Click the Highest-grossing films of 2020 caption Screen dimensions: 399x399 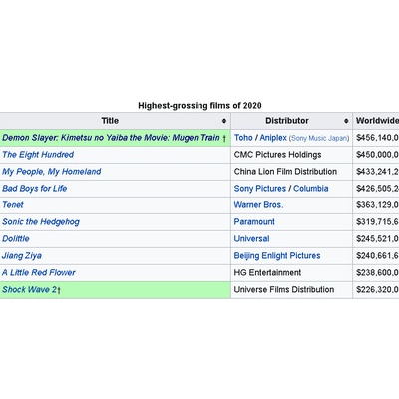(x=199, y=106)
